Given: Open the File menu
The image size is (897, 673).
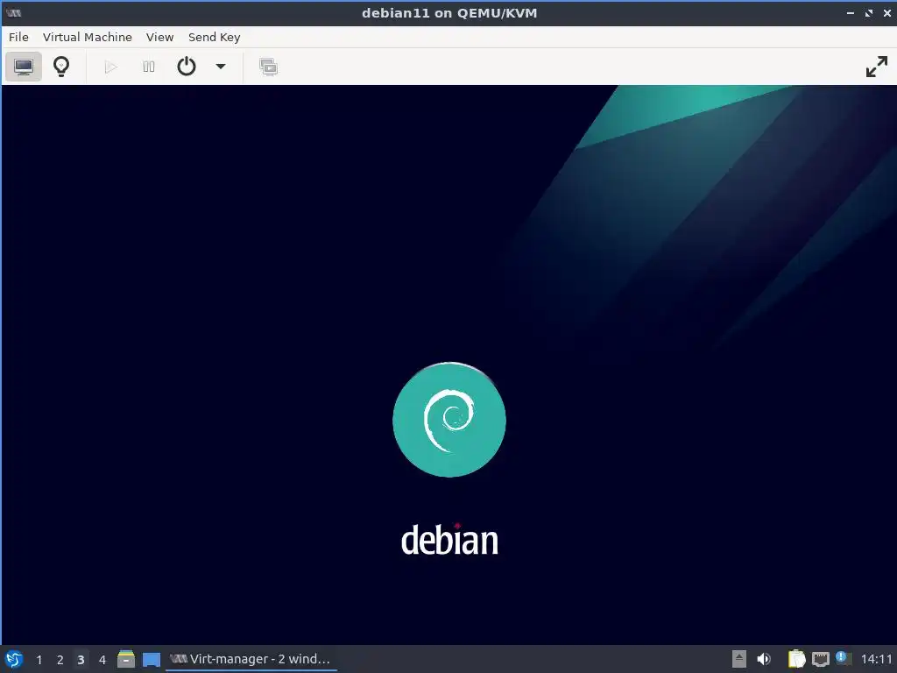Looking at the screenshot, I should [18, 37].
